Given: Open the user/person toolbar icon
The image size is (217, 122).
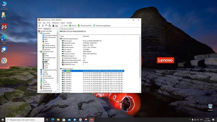Looking at the screenshot, I should pyautogui.click(x=53, y=26).
